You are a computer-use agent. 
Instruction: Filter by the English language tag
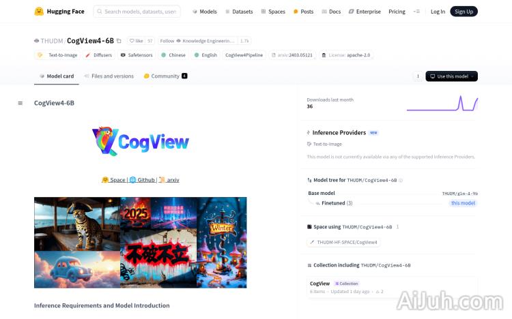[205, 55]
